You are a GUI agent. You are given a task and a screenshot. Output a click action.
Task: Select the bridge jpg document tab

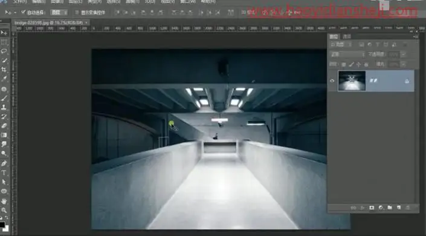tap(49, 22)
